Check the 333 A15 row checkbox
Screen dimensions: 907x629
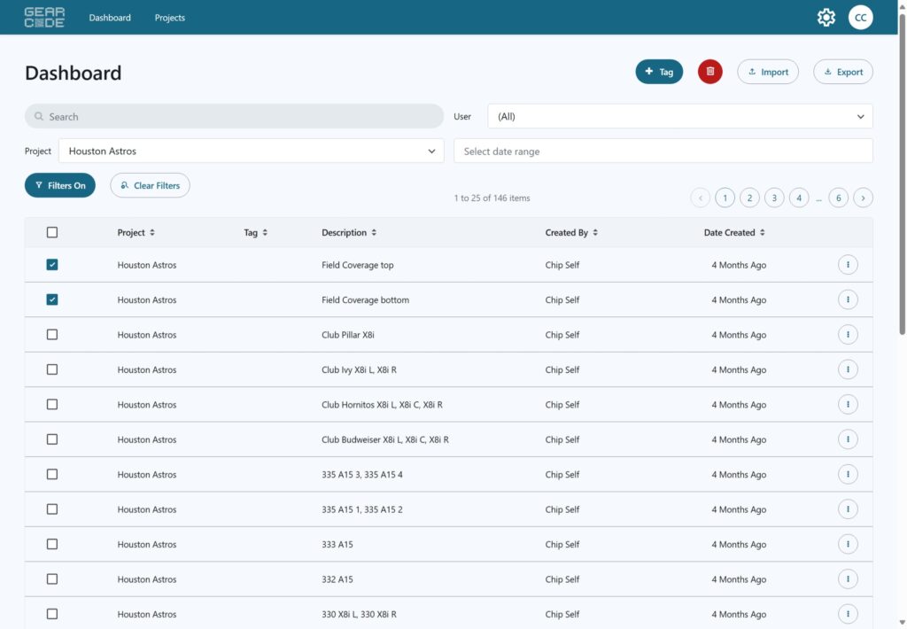pyautogui.click(x=52, y=544)
